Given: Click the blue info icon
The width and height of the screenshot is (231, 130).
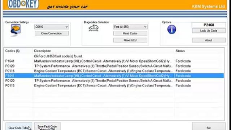Looking at the screenshot, I should (172, 29).
